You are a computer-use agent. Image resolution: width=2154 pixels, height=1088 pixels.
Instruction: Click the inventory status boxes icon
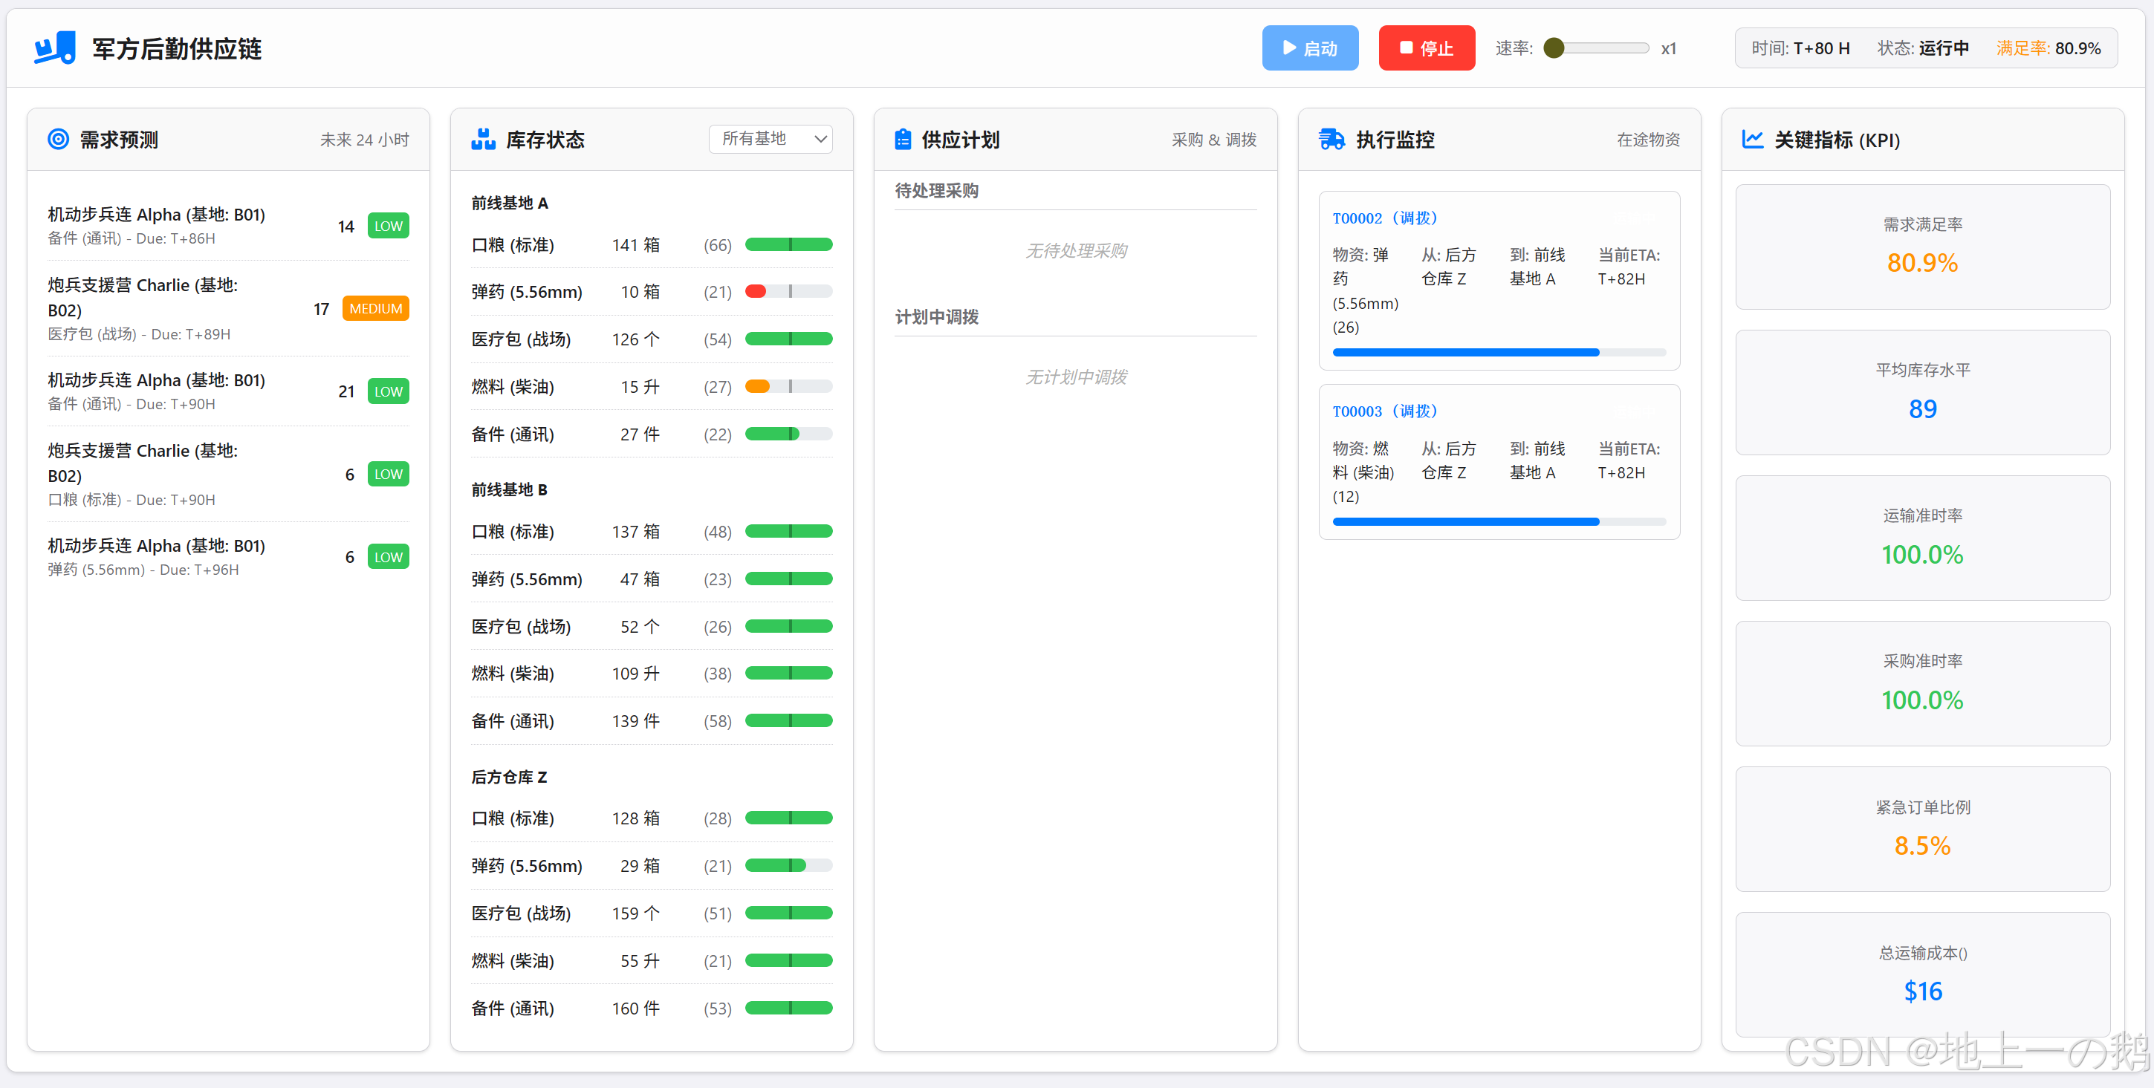483,139
